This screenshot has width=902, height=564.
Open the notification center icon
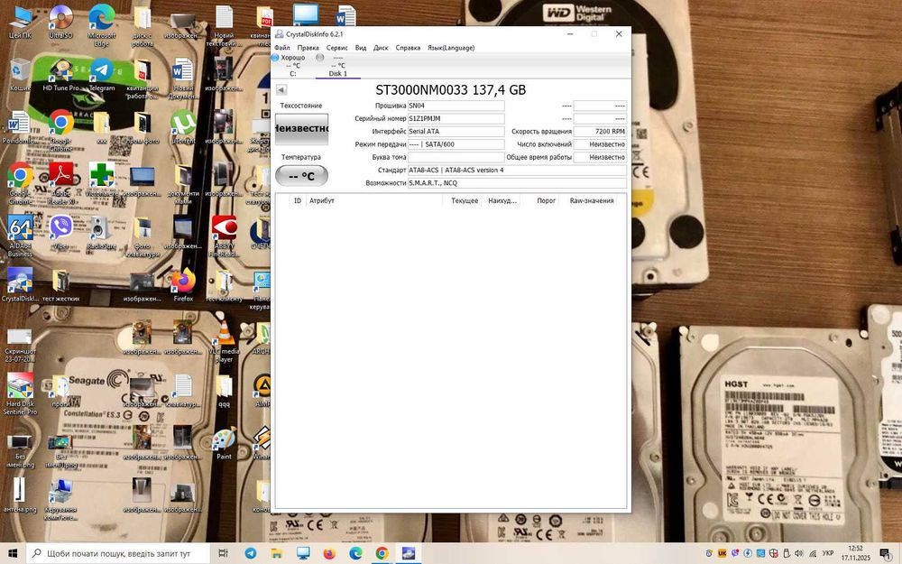click(x=886, y=554)
